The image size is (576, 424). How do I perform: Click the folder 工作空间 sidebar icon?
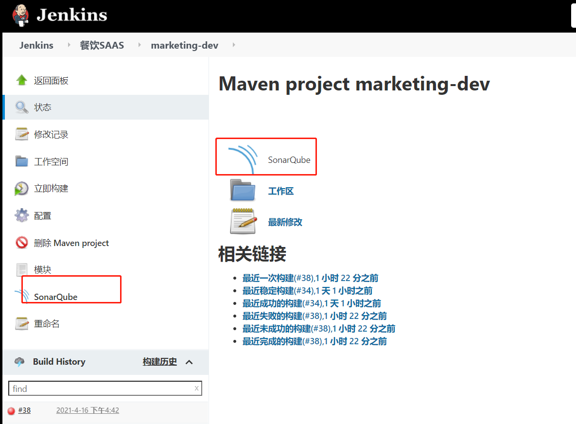click(22, 161)
